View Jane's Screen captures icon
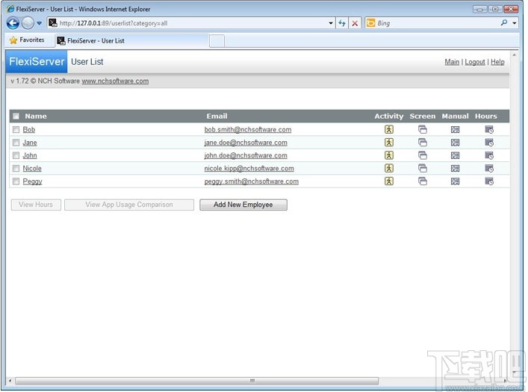 point(423,143)
